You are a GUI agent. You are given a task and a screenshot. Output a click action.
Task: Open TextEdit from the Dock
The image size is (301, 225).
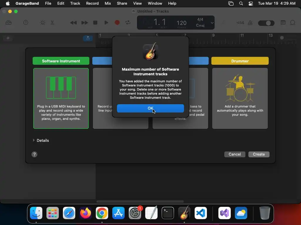coord(151,213)
